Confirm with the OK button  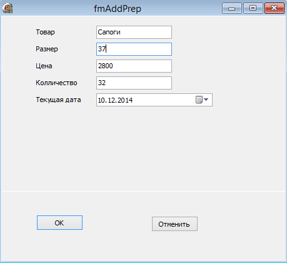coord(59,223)
